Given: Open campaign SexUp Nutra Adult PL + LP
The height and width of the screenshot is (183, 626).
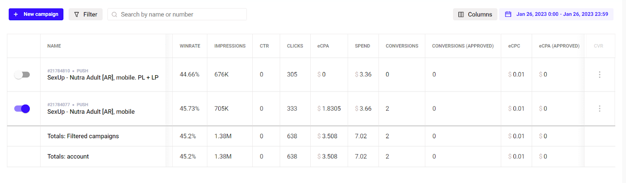Looking at the screenshot, I should [103, 77].
